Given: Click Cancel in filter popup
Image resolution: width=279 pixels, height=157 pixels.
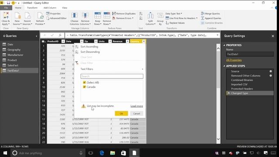Looking at the screenshot, I should coord(136,113).
